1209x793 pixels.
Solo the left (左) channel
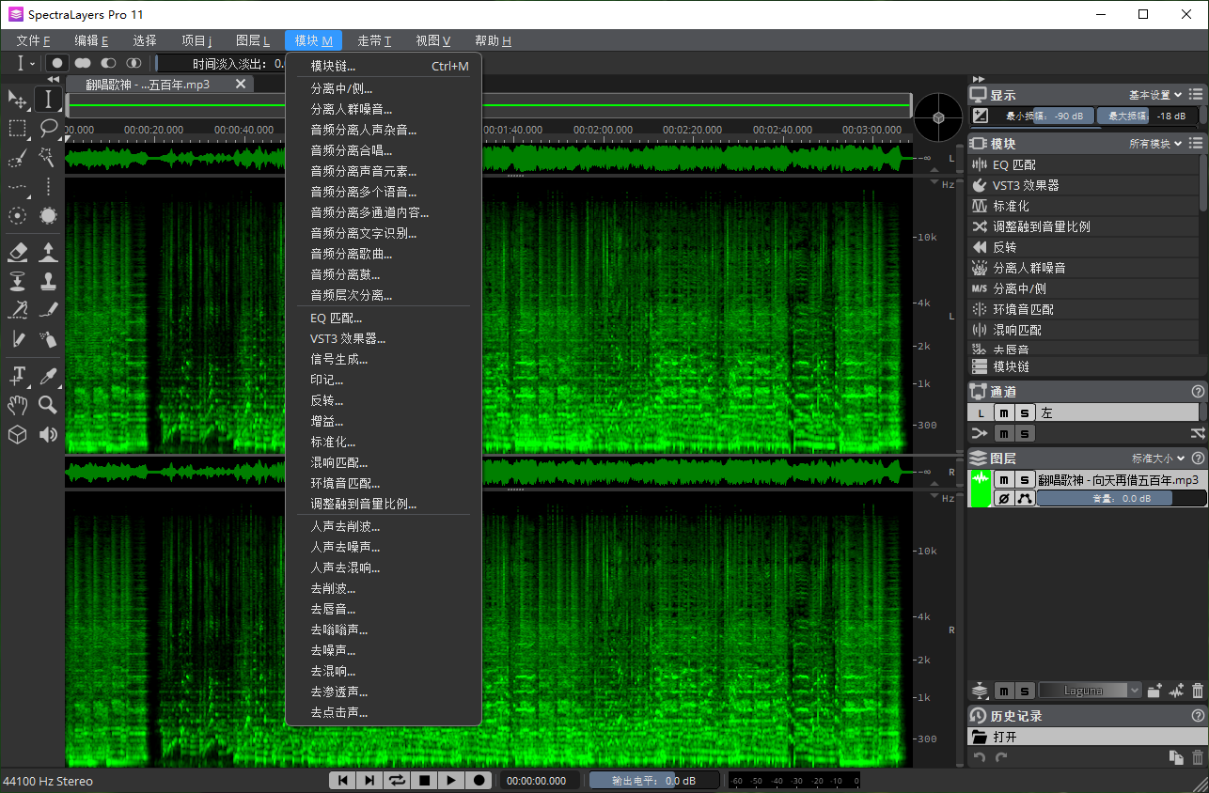(1026, 412)
